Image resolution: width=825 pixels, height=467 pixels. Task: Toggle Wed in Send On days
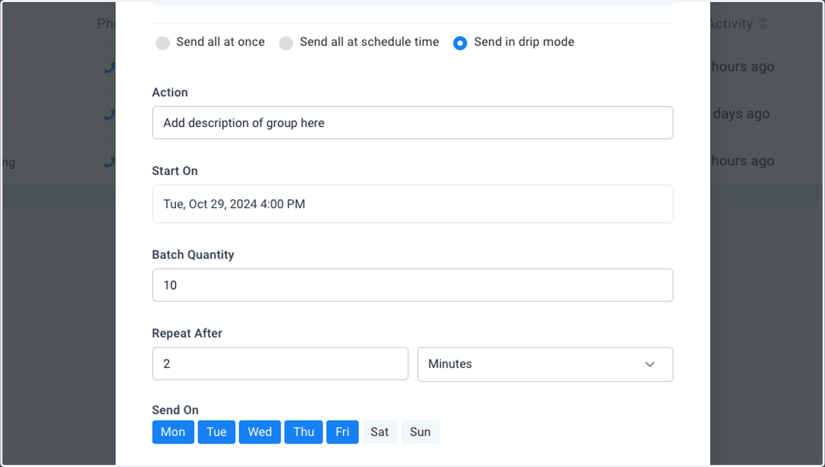click(260, 432)
